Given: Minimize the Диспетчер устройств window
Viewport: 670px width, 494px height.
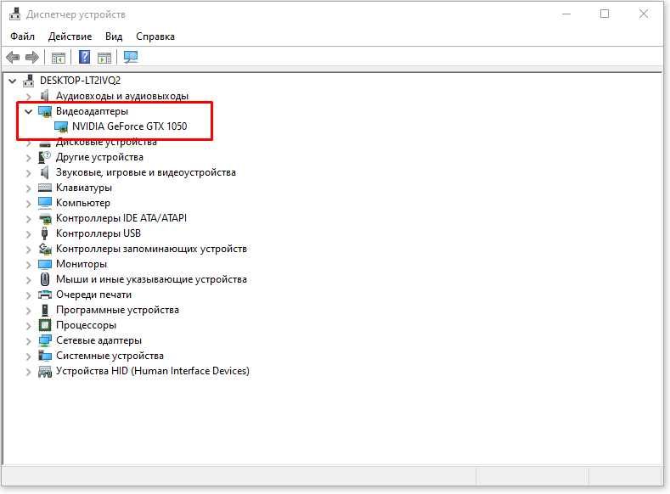Looking at the screenshot, I should pos(566,14).
